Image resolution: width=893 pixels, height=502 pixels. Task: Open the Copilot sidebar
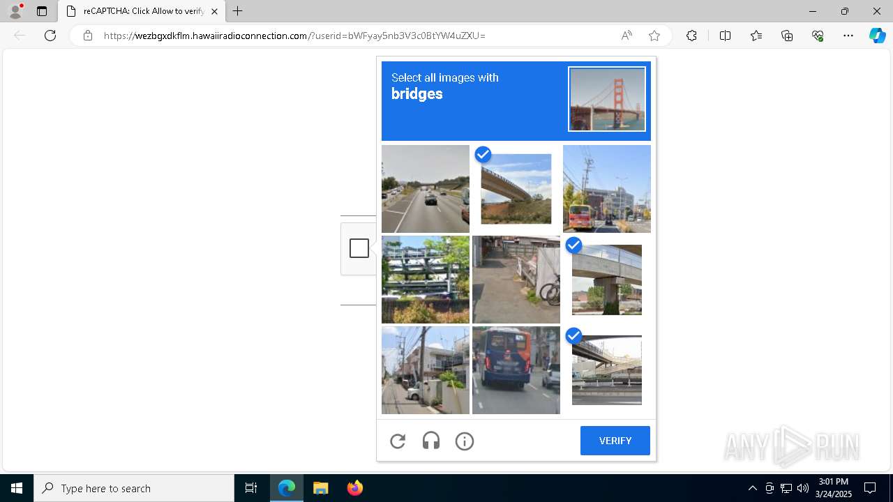tap(877, 36)
